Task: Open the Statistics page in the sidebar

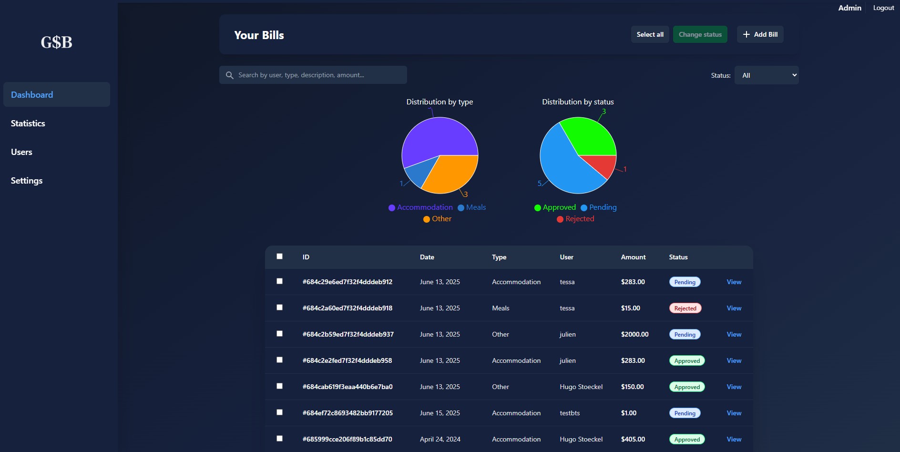Action: point(28,123)
